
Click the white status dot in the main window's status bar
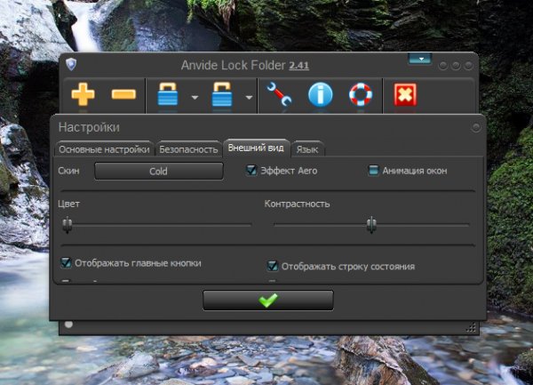pos(68,325)
